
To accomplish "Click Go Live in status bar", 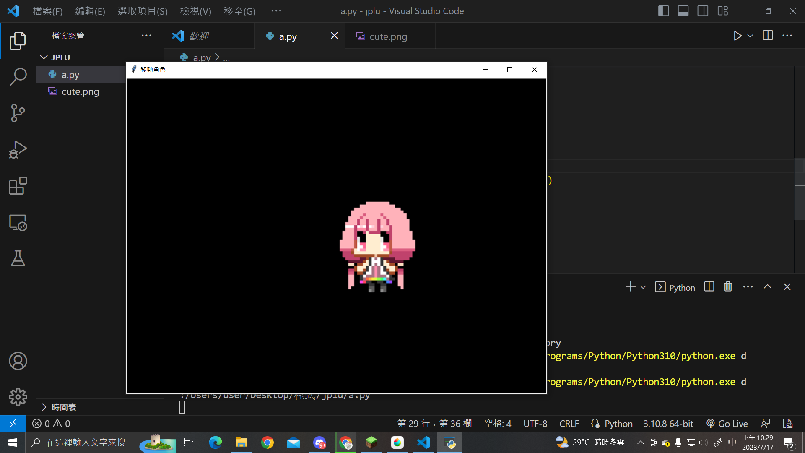I will [x=727, y=424].
